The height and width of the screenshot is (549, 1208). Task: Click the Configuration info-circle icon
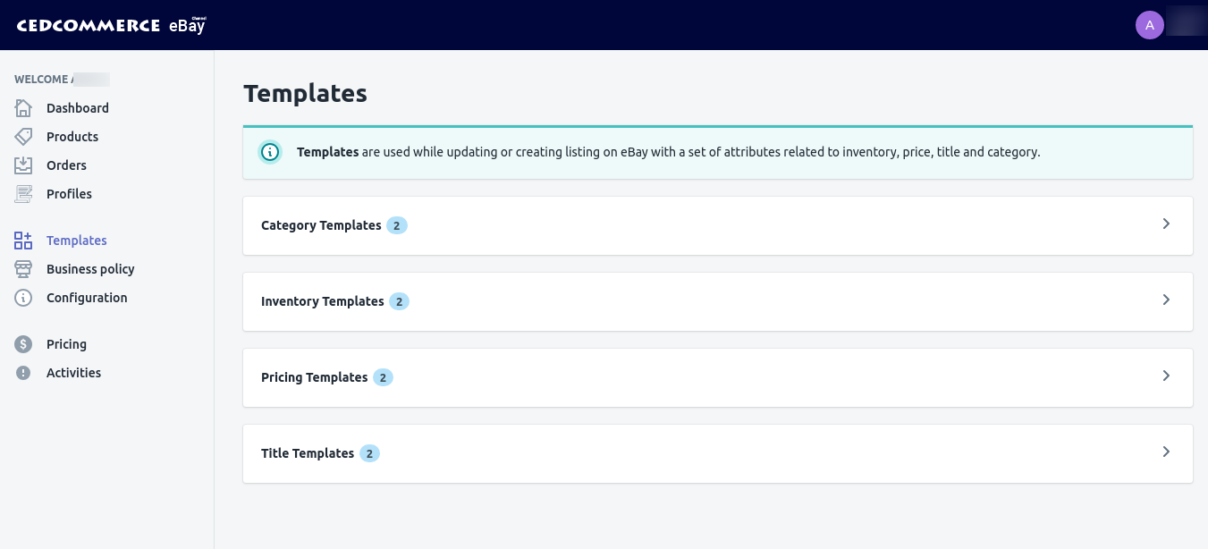click(x=23, y=298)
